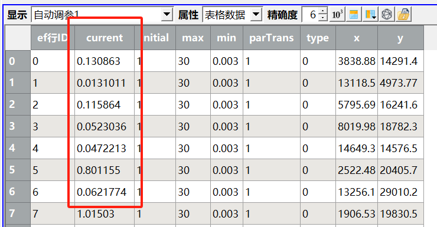Viewport: 437px width, 227px height.
Task: Toggle scientific notation 10³ button
Action: click(x=337, y=15)
